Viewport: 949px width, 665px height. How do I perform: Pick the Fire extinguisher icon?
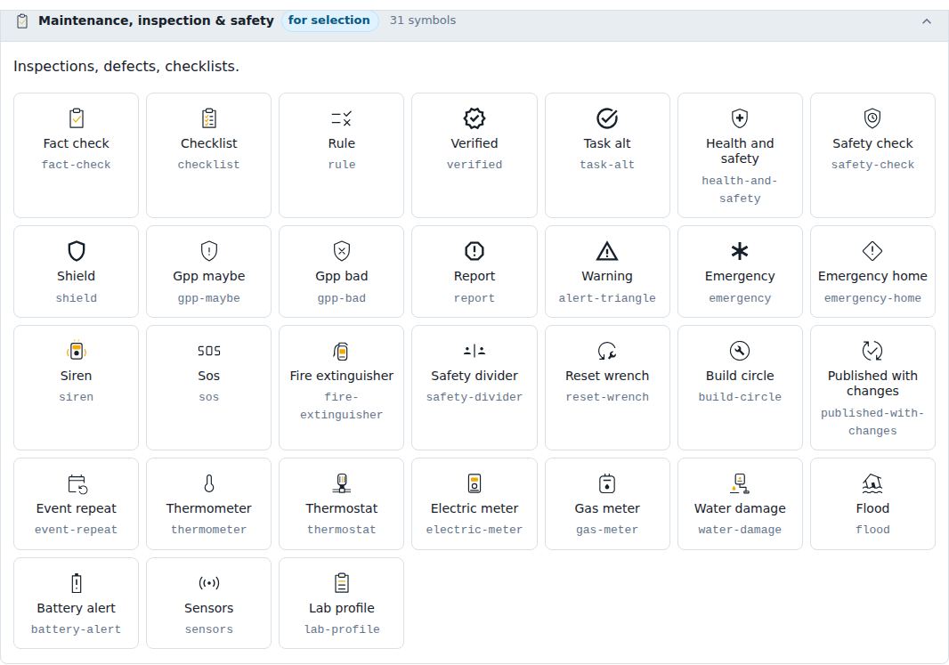click(x=341, y=351)
